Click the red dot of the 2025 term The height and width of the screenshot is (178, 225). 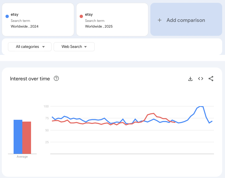click(x=81, y=16)
